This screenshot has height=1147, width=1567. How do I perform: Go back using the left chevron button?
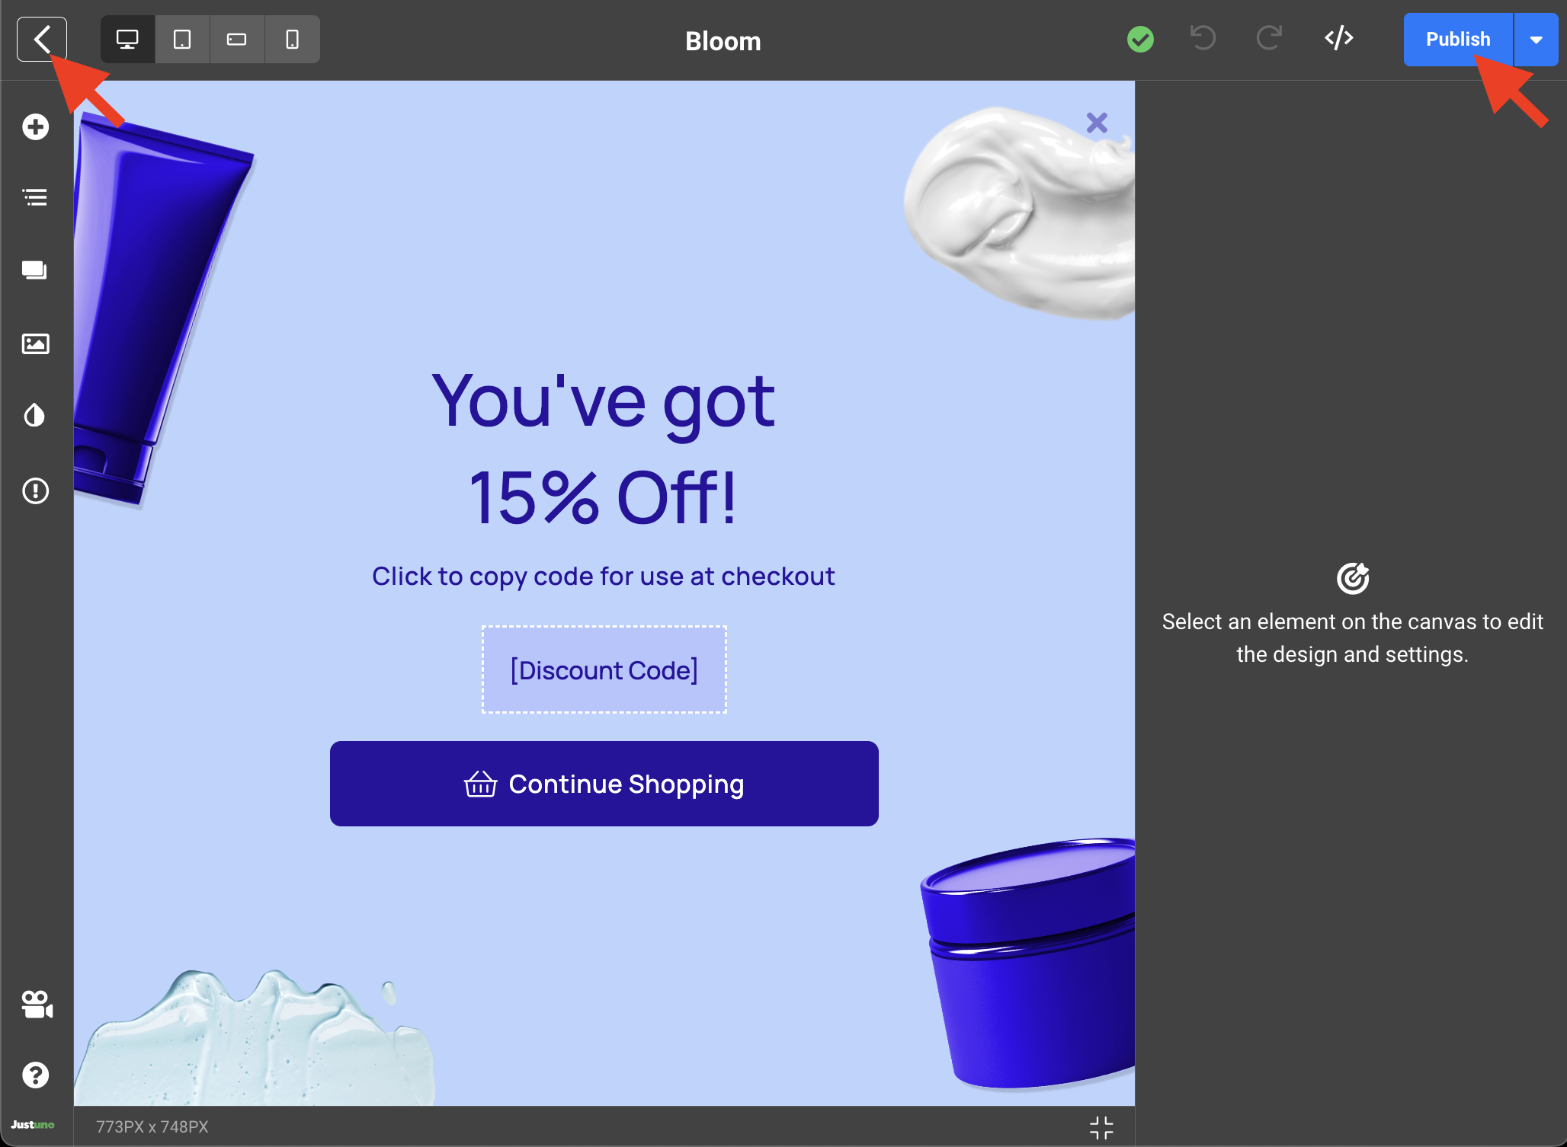[x=42, y=39]
